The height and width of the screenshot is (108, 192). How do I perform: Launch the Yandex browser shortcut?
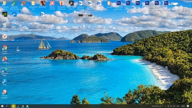click(x=5, y=37)
